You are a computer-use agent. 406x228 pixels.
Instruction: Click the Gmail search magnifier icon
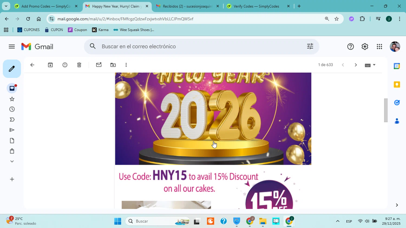[x=93, y=46]
